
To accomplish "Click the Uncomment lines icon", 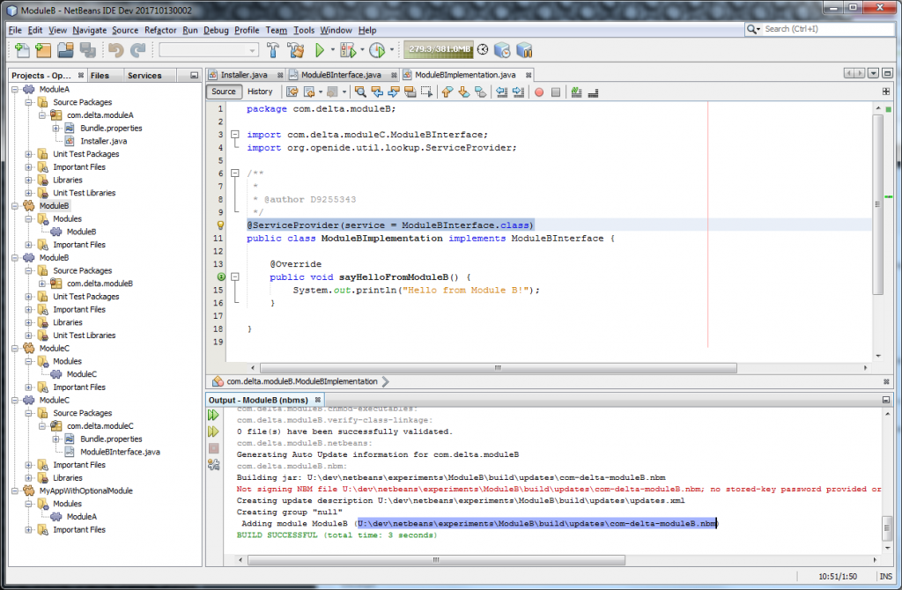I will [593, 92].
